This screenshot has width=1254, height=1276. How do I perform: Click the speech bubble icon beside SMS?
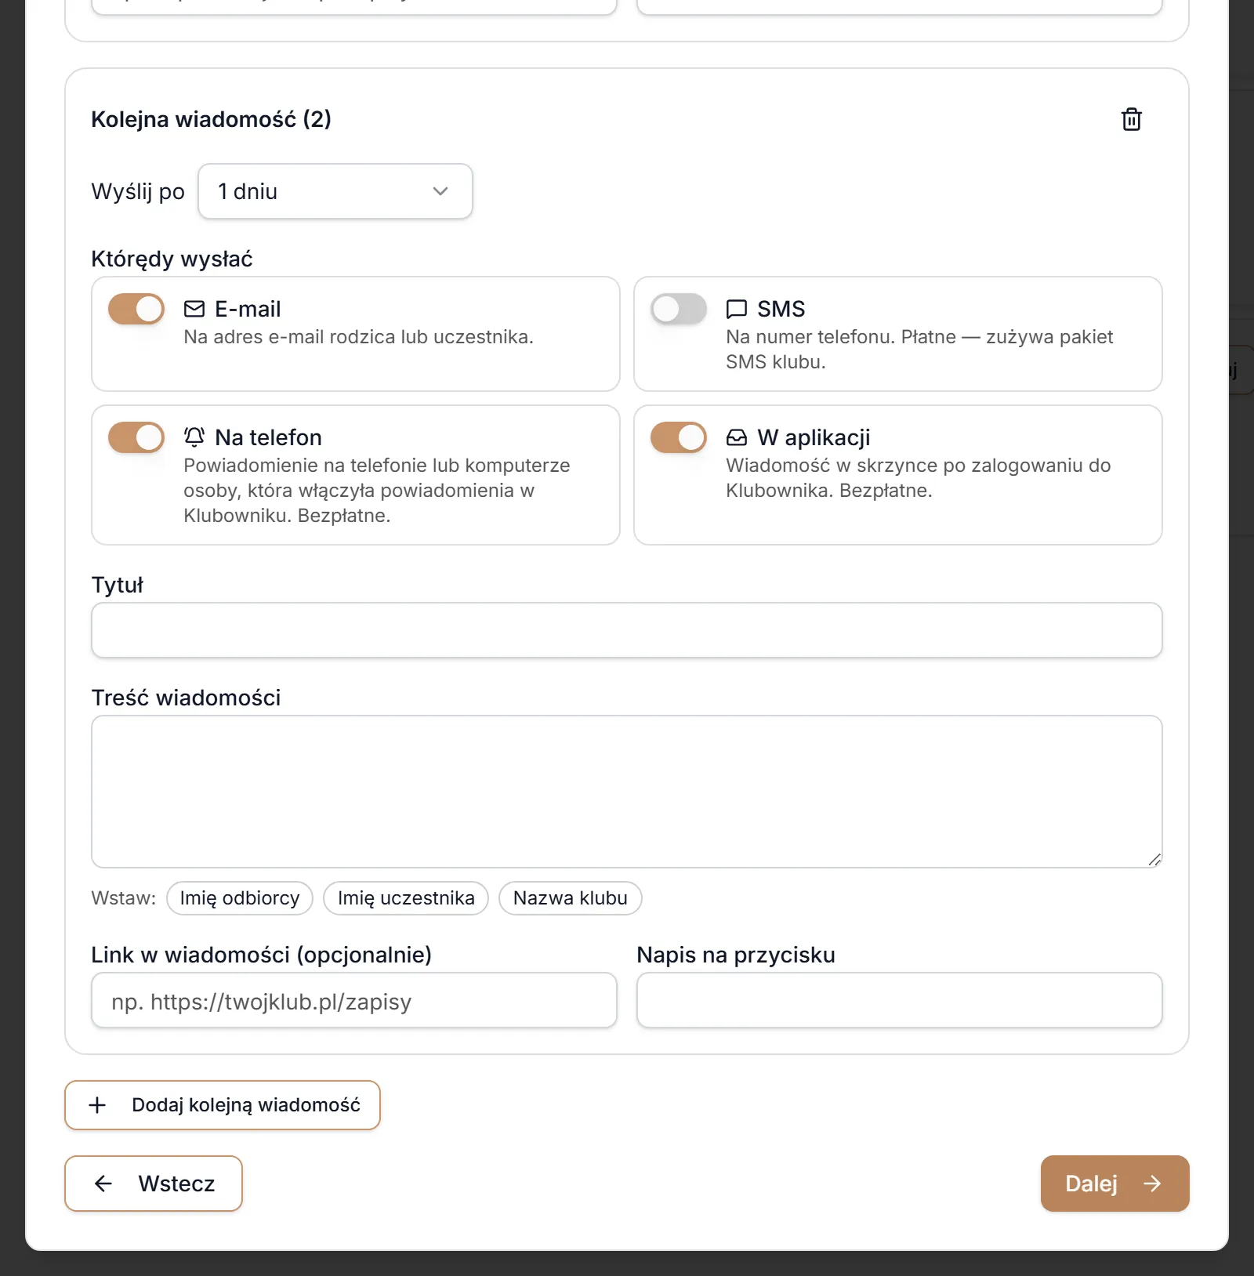(737, 309)
